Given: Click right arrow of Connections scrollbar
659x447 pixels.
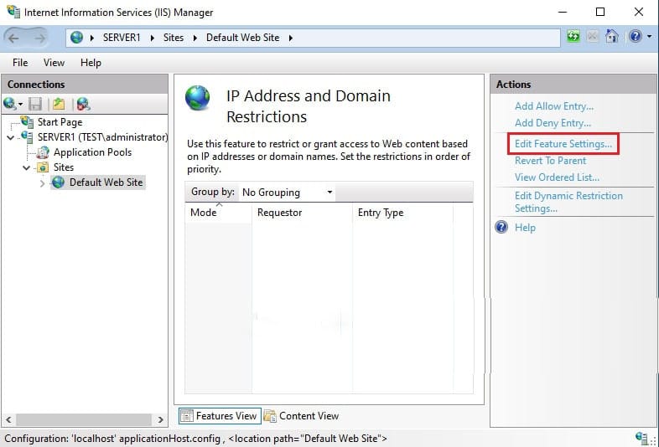Looking at the screenshot, I should tap(160, 419).
